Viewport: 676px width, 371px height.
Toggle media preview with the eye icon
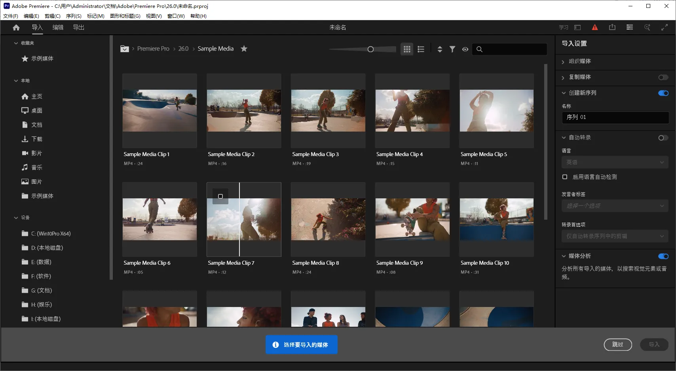coord(465,49)
